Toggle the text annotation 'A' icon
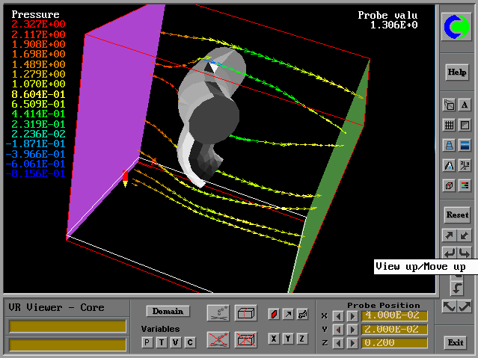The height and width of the screenshot is (358, 478). click(x=465, y=105)
